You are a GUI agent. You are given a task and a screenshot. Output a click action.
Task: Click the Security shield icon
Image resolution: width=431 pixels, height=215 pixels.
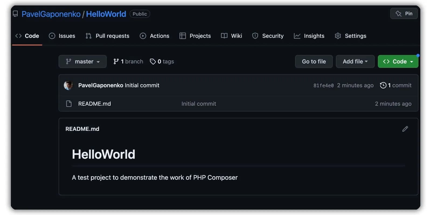click(x=255, y=36)
